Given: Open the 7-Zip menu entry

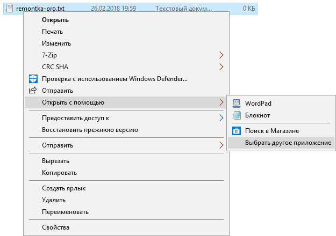Looking at the screenshot, I should (x=126, y=55).
